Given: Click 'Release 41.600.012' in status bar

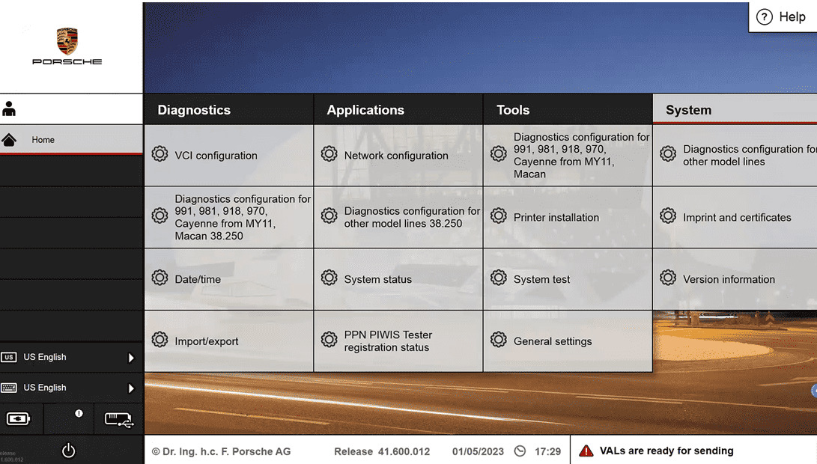Looking at the screenshot, I should click(x=382, y=451).
